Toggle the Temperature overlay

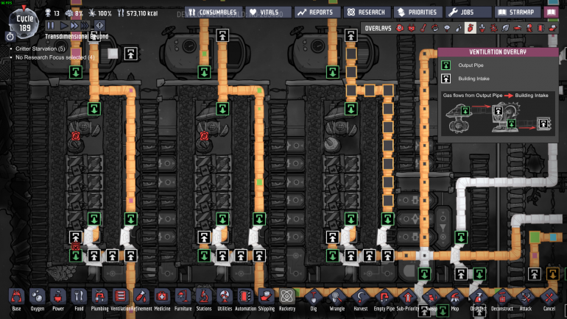click(x=423, y=28)
